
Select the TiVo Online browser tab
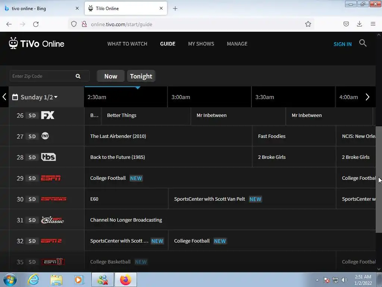click(x=126, y=9)
